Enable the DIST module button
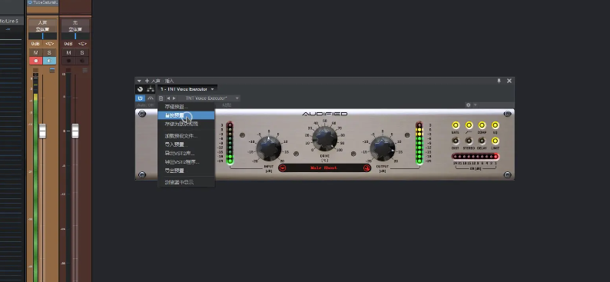 pyautogui.click(x=456, y=141)
